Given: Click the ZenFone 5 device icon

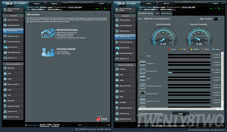Looking at the screenshot, I should point(143,64).
